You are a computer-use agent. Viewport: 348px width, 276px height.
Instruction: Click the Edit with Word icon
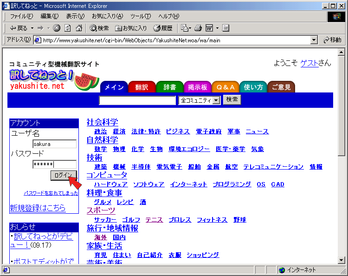209,28
